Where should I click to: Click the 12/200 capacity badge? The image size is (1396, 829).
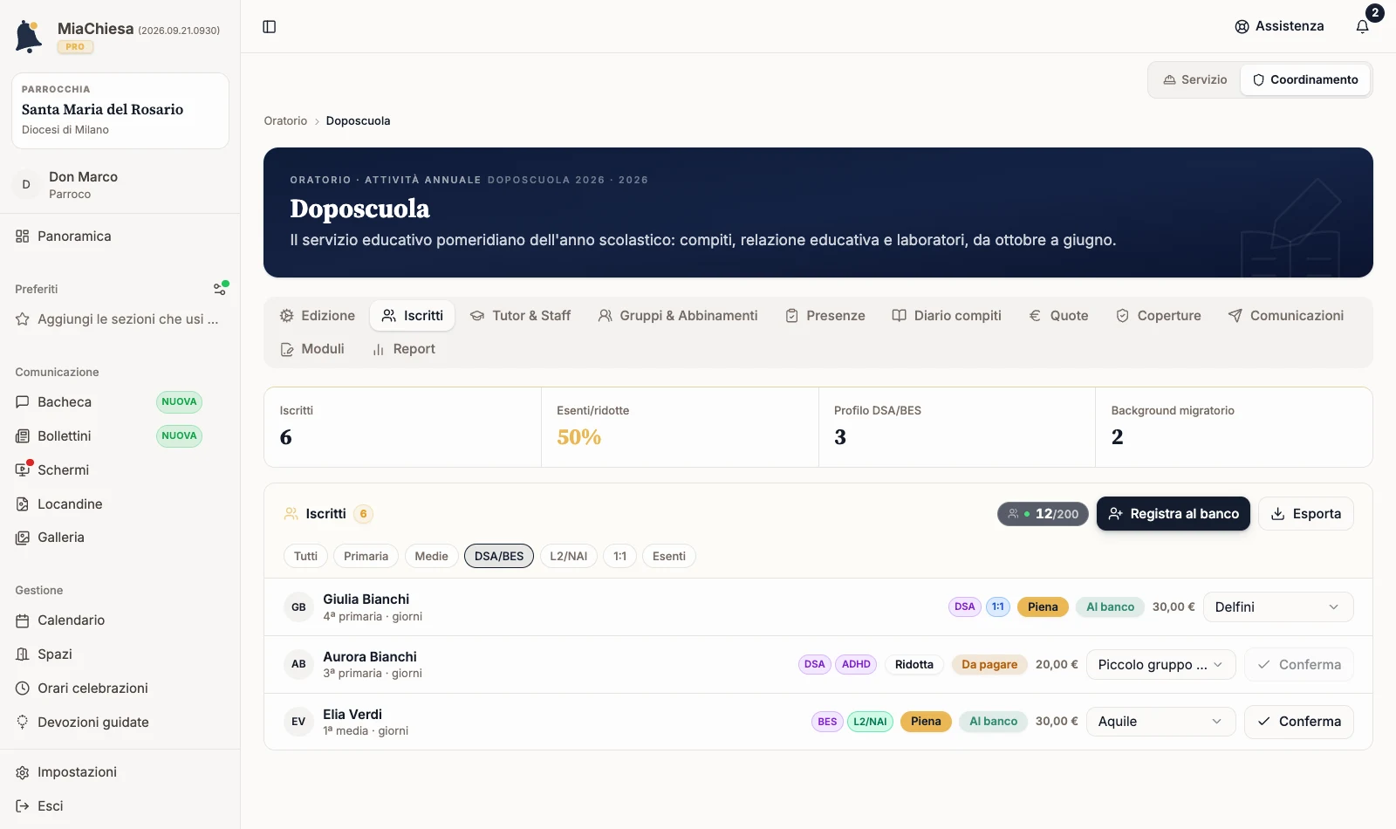pos(1044,514)
